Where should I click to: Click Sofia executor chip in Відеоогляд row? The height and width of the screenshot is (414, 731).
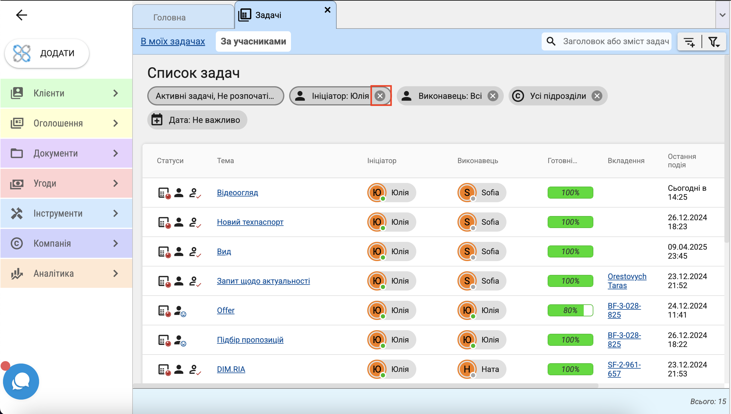(x=482, y=193)
